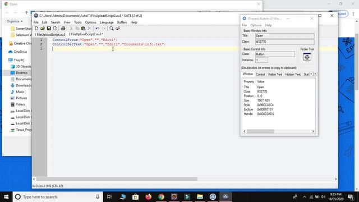Click the Size row value 1007, 601
Screen dimensions: 359x202
pyautogui.click(x=263, y=100)
